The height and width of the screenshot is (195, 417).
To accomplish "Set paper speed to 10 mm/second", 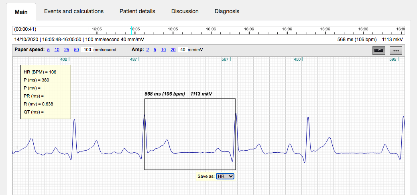I will 57,50.
